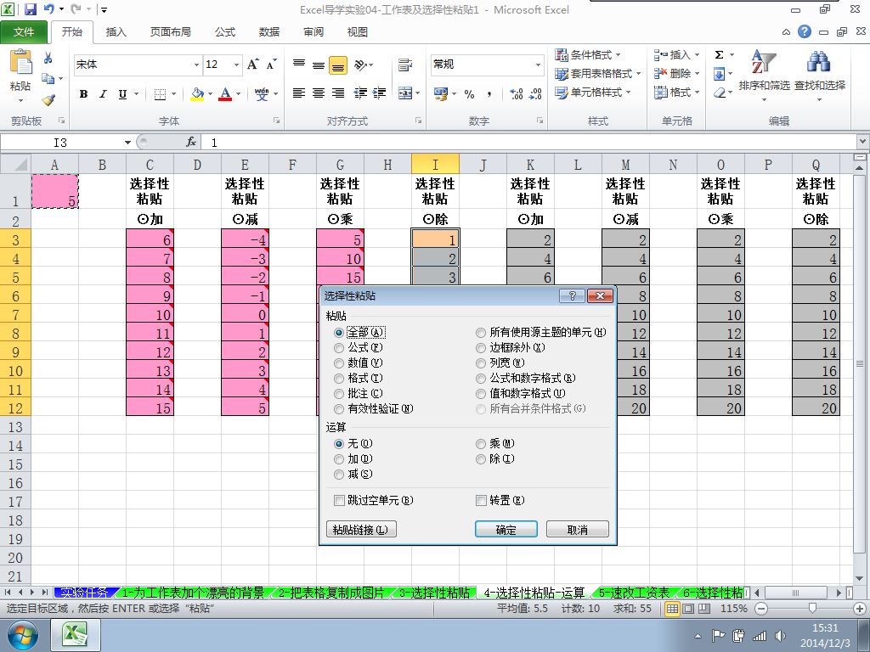This screenshot has width=870, height=652.
Task: Increase decimal places
Action: [516, 94]
